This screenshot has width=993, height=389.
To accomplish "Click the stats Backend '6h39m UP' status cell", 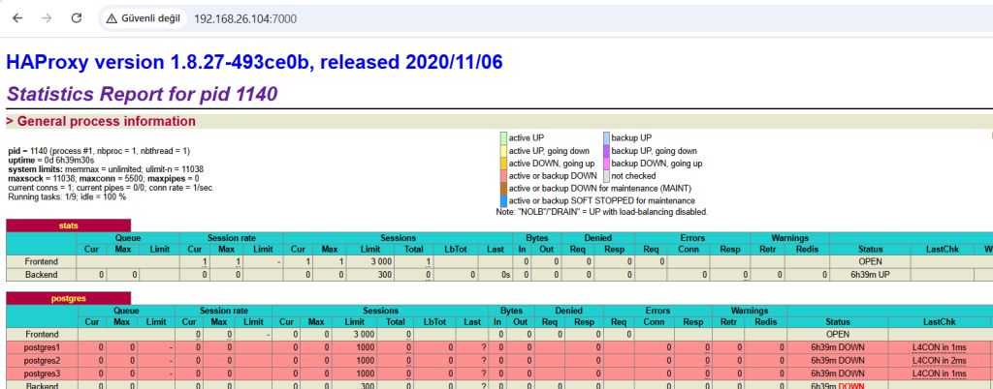I will 870,274.
